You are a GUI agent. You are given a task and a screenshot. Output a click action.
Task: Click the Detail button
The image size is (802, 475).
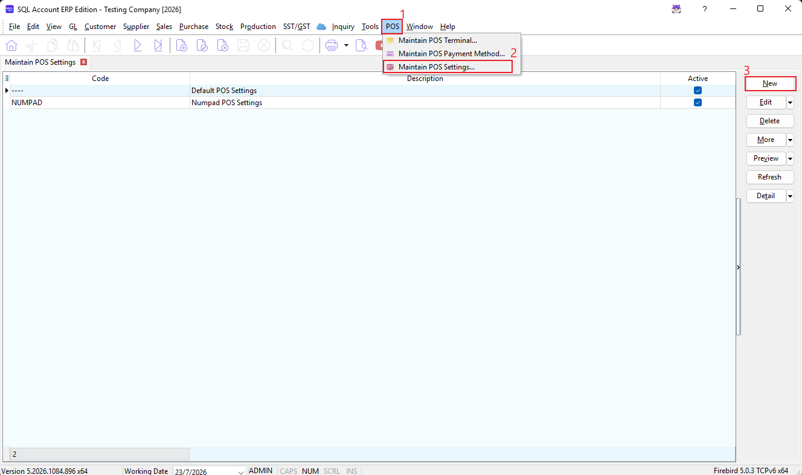pyautogui.click(x=766, y=196)
